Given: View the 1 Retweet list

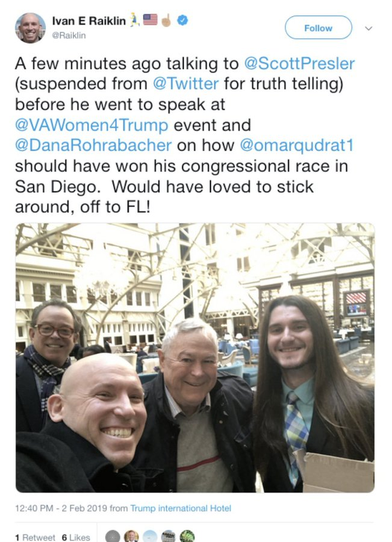Looking at the screenshot, I should point(35,537).
